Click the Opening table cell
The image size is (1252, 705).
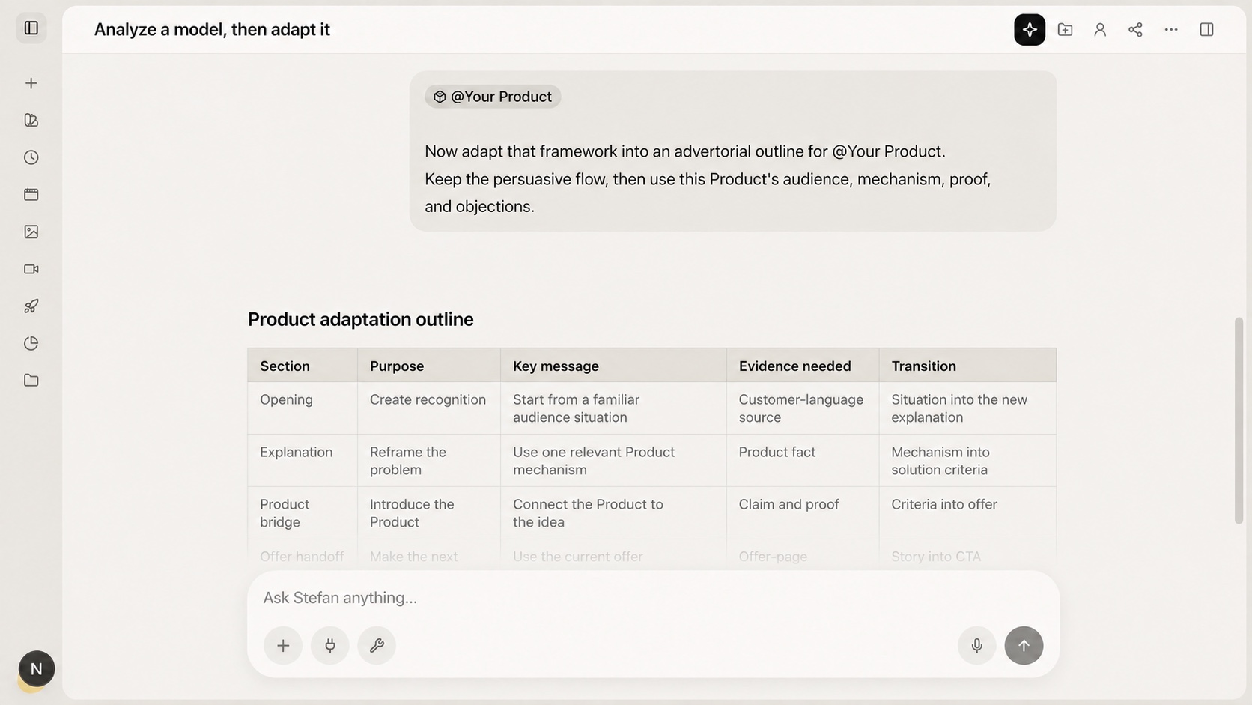pyautogui.click(x=303, y=408)
